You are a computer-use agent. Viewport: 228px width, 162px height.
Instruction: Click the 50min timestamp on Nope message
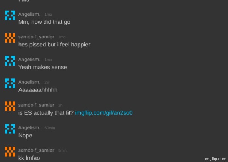[50, 128]
